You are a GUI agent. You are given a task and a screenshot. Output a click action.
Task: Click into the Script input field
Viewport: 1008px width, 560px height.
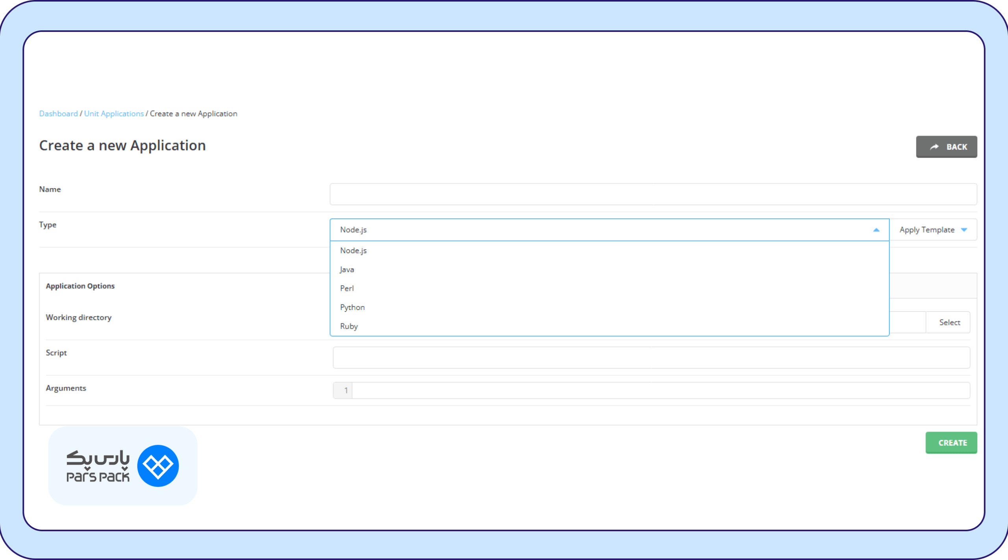(651, 358)
